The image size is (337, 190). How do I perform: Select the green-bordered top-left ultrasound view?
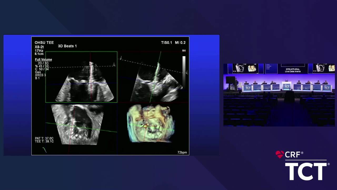coord(81,77)
